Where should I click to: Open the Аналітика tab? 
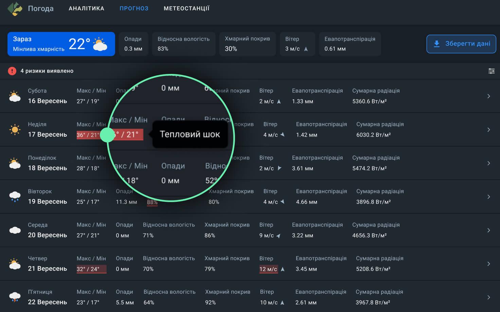coord(86,8)
